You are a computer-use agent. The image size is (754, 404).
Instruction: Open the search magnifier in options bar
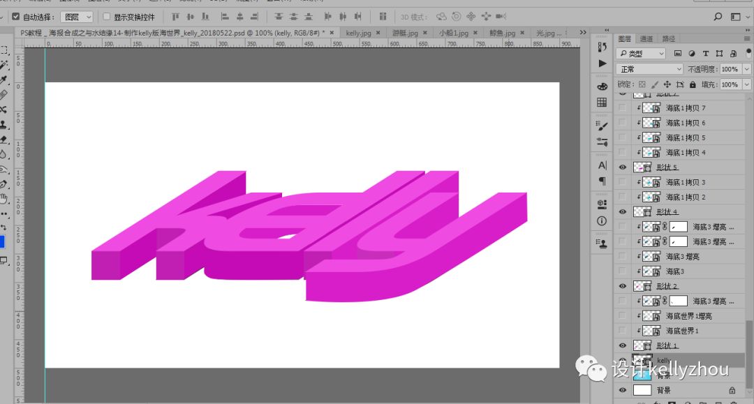click(718, 17)
